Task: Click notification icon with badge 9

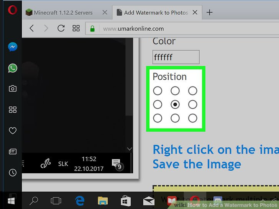Action: tap(117, 165)
